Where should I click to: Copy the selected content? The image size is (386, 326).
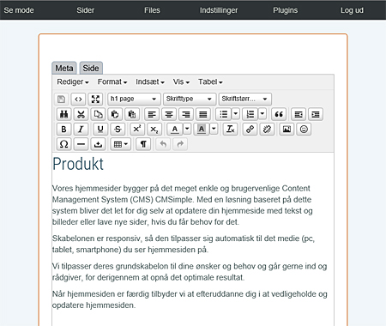[x=98, y=114]
